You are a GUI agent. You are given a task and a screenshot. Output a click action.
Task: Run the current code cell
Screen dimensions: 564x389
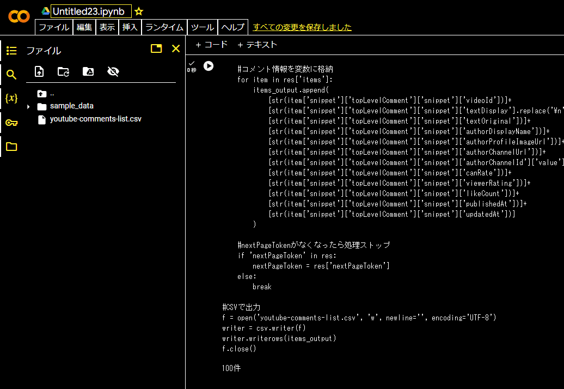pos(209,66)
